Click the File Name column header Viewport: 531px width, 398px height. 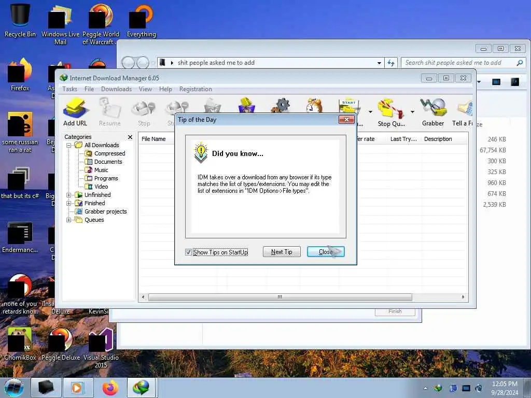[x=153, y=139]
